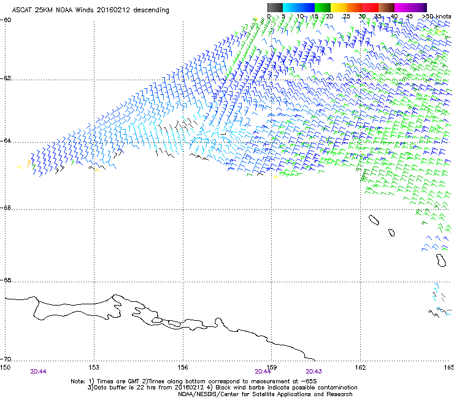Click the title 'ASCAT 25KM NOAA Winds 20160212 descending'

(x=90, y=10)
